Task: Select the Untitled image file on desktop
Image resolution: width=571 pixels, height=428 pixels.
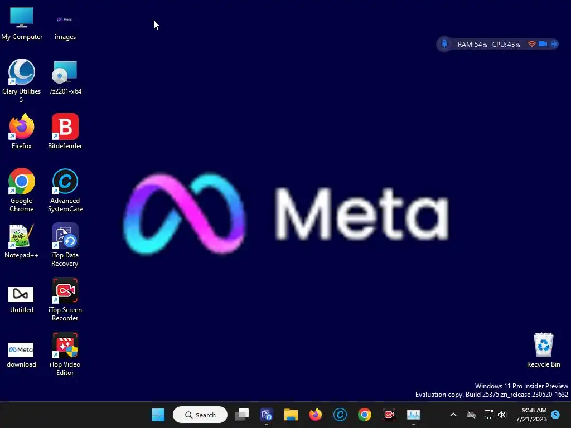Action: coord(22,299)
